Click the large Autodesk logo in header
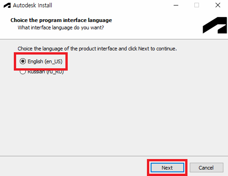 click(215, 25)
